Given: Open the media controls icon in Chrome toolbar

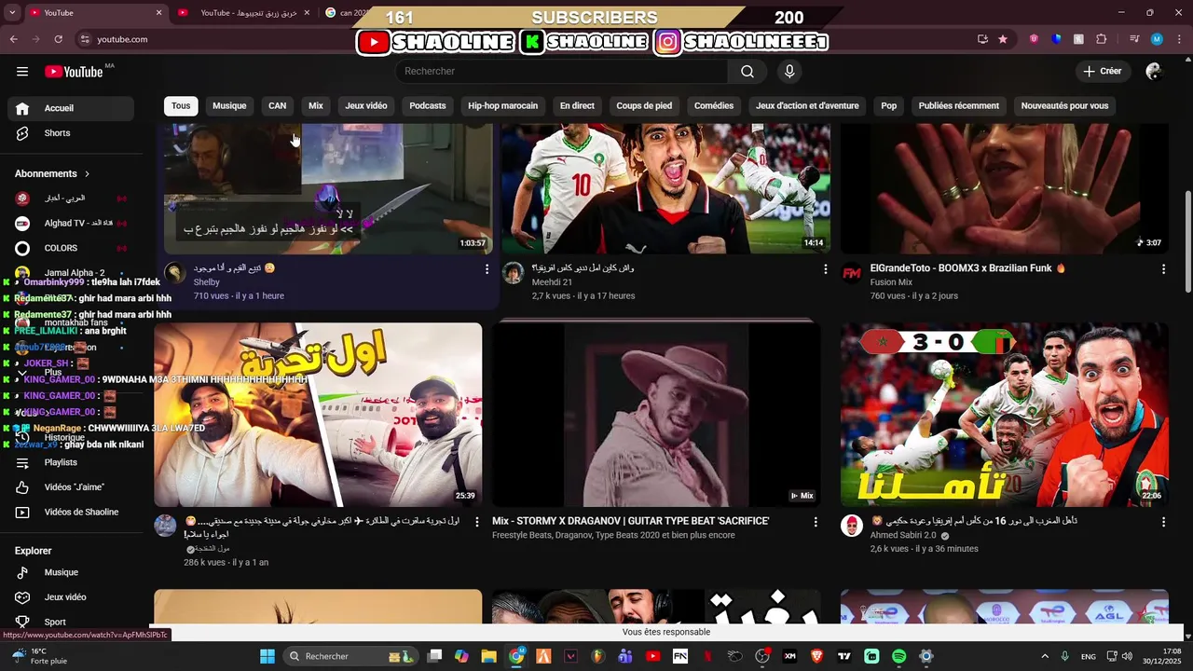Looking at the screenshot, I should click(x=1133, y=39).
